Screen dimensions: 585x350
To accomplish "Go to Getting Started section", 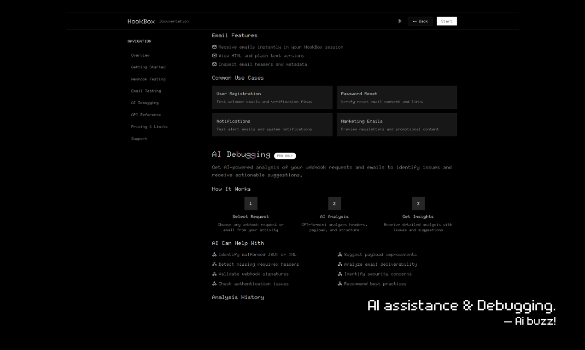I will coord(148,67).
